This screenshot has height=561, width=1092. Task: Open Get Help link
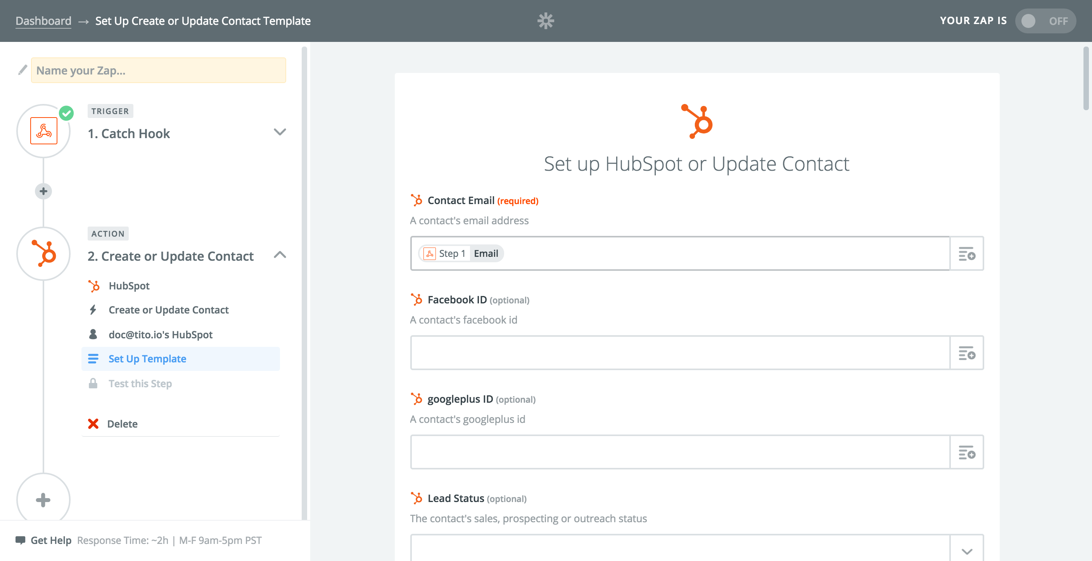[x=51, y=540]
